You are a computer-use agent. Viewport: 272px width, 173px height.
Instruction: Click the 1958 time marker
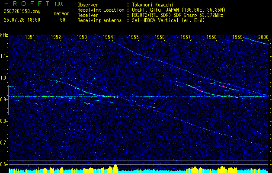click(211, 37)
